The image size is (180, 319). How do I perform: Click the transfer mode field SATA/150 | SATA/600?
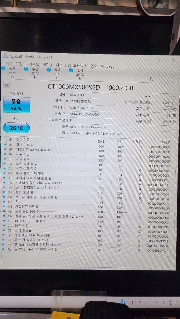point(93,114)
